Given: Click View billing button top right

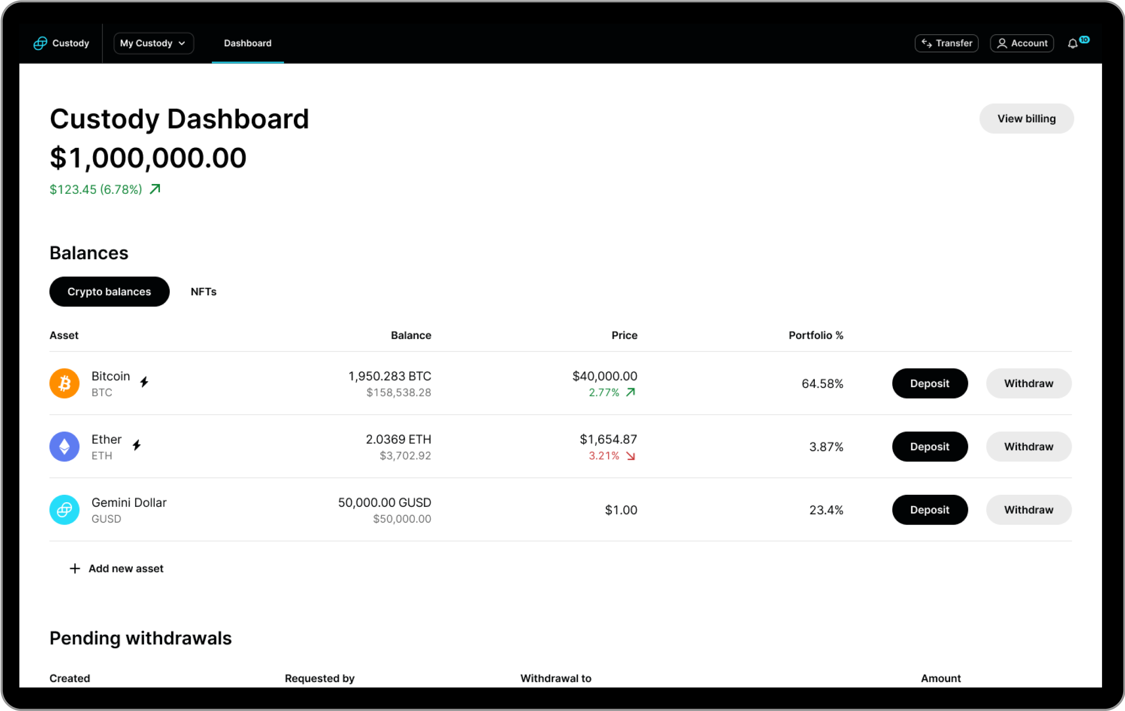Looking at the screenshot, I should [1026, 118].
